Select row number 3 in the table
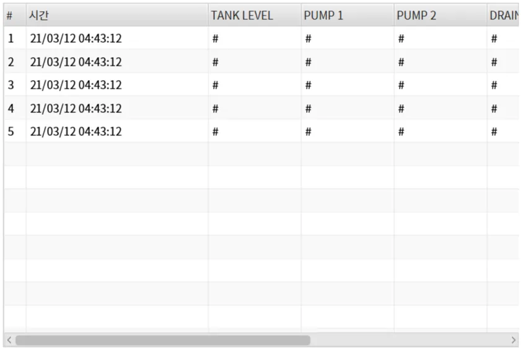The height and width of the screenshot is (350, 521). point(11,85)
